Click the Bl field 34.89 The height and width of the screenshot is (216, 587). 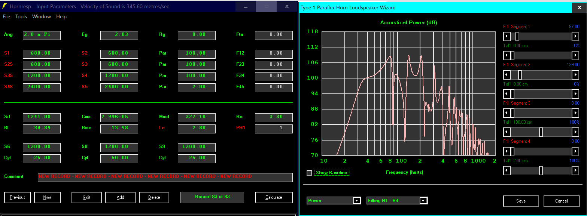(x=42, y=129)
